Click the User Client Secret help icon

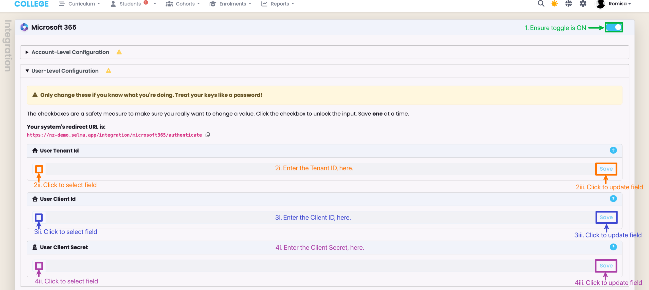pyautogui.click(x=613, y=247)
